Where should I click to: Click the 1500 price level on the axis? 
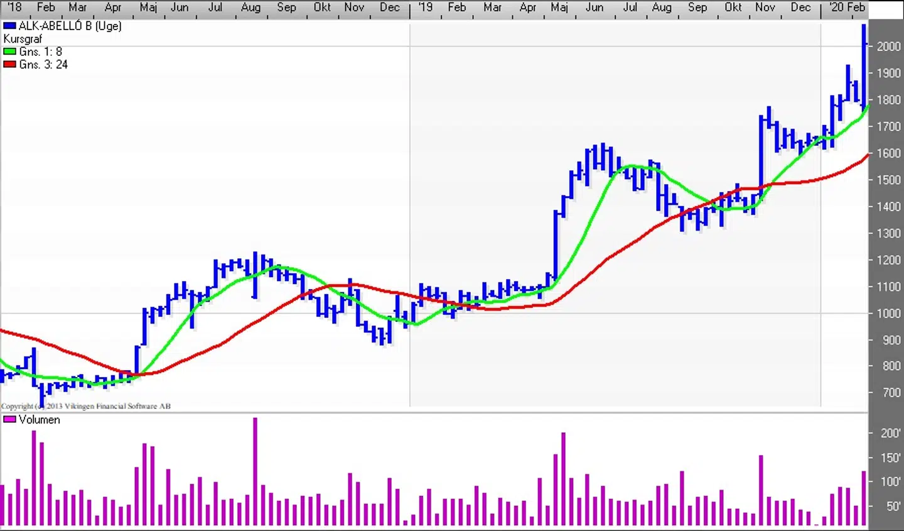tap(888, 180)
